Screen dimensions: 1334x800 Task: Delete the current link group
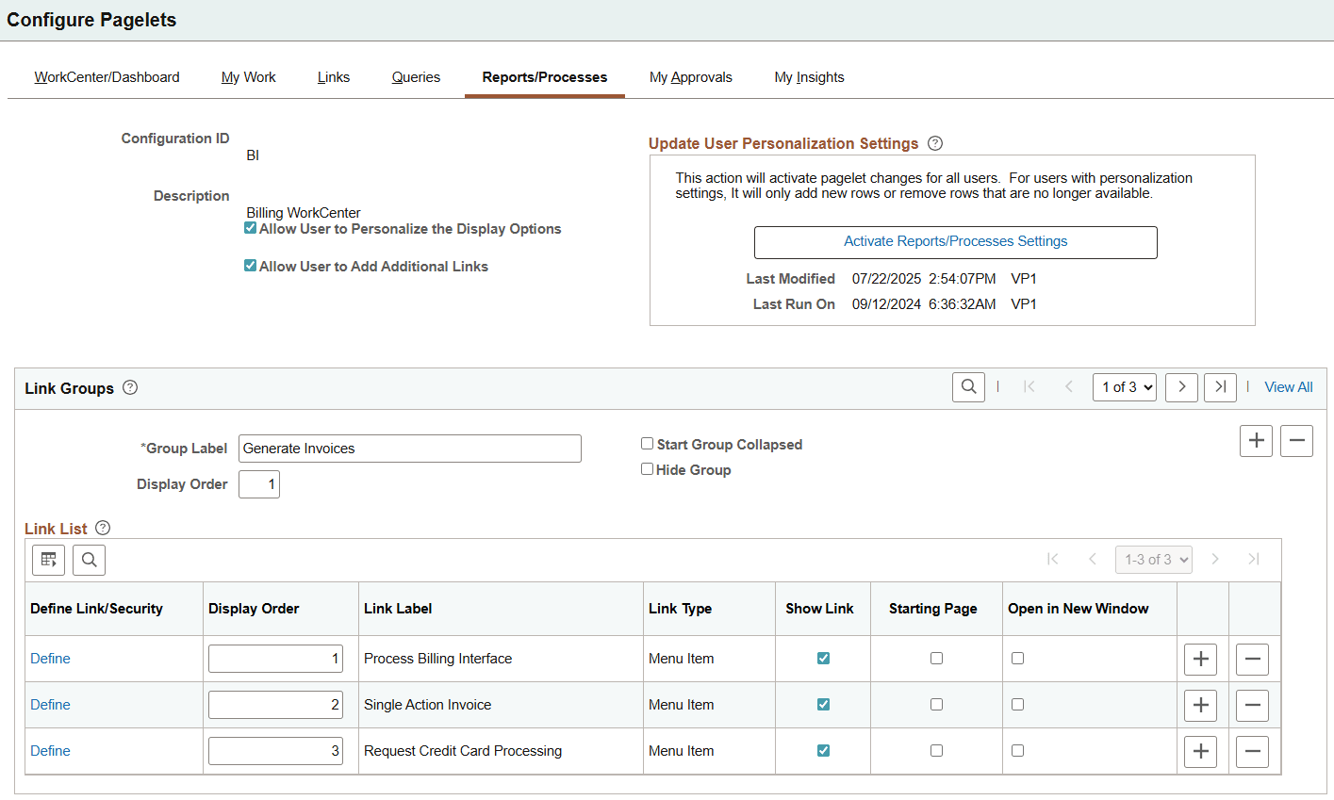coord(1296,440)
